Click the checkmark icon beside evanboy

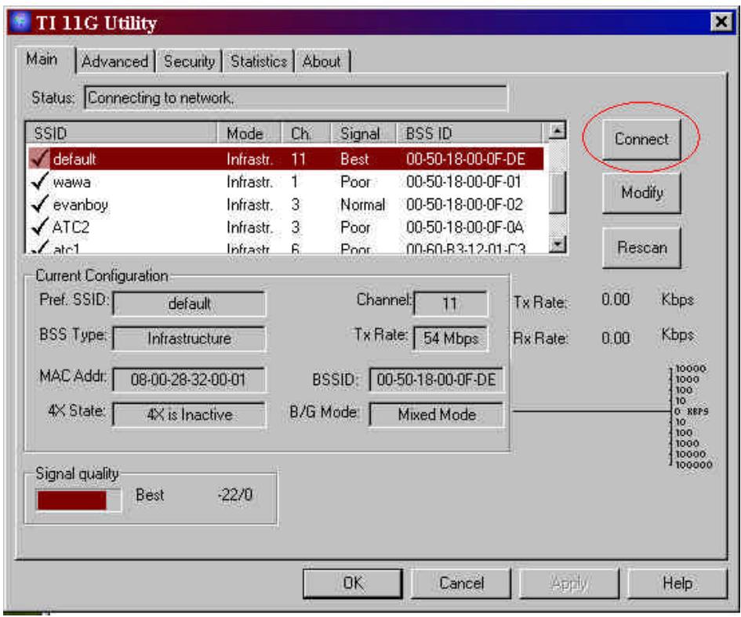point(40,204)
